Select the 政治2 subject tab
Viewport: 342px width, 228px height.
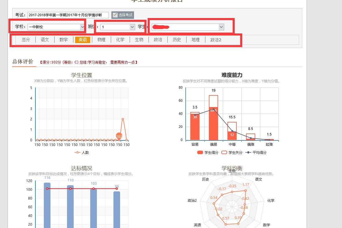pos(216,40)
